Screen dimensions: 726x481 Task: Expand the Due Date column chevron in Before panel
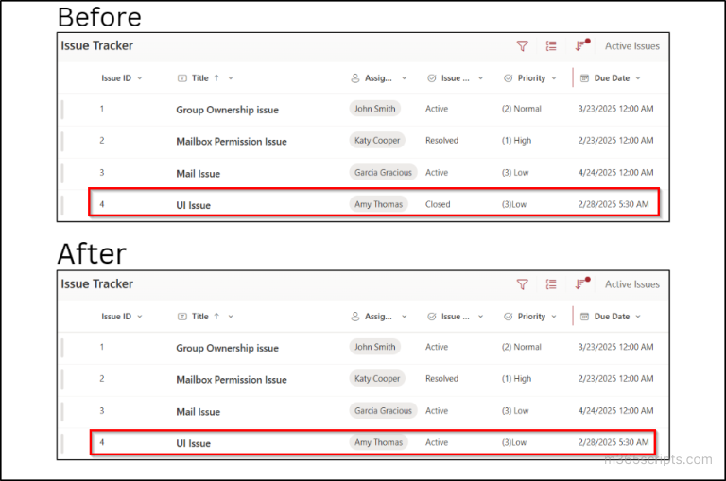coord(638,78)
